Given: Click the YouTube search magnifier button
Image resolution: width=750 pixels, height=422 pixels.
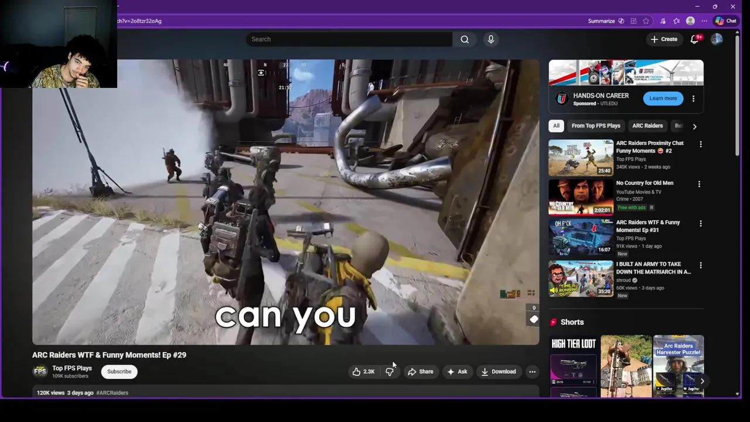Looking at the screenshot, I should click(465, 39).
